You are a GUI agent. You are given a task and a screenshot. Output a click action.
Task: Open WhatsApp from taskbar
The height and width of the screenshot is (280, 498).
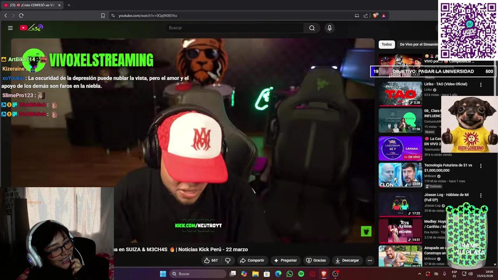coord(289,274)
